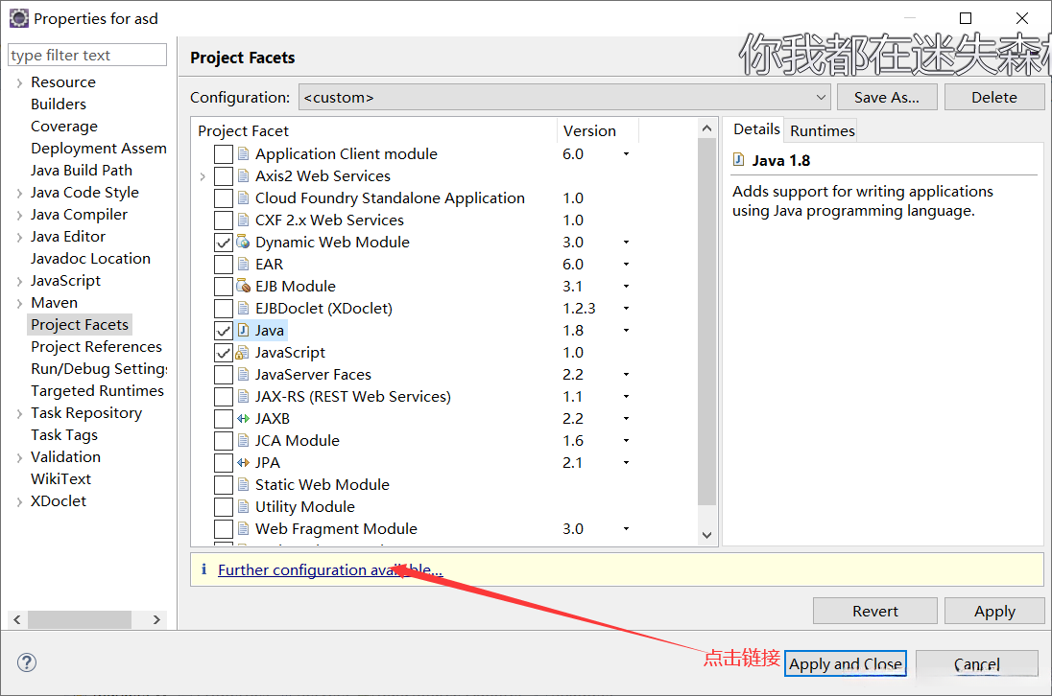Select Targeted Runtimes in sidebar
The width and height of the screenshot is (1052, 696).
[97, 390]
